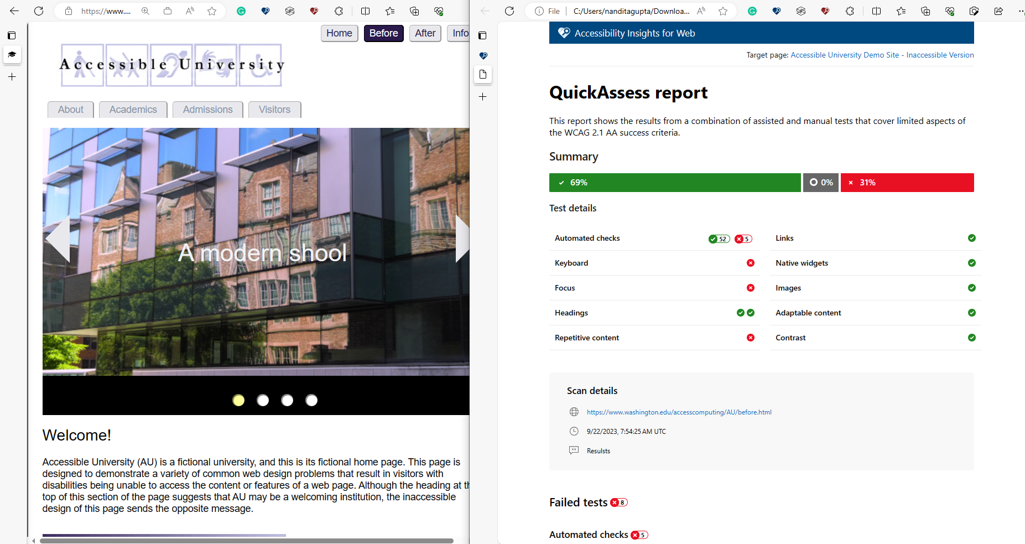The width and height of the screenshot is (1025, 544).
Task: Select Accessible University vertical tab in left sidebar
Action: 12,54
